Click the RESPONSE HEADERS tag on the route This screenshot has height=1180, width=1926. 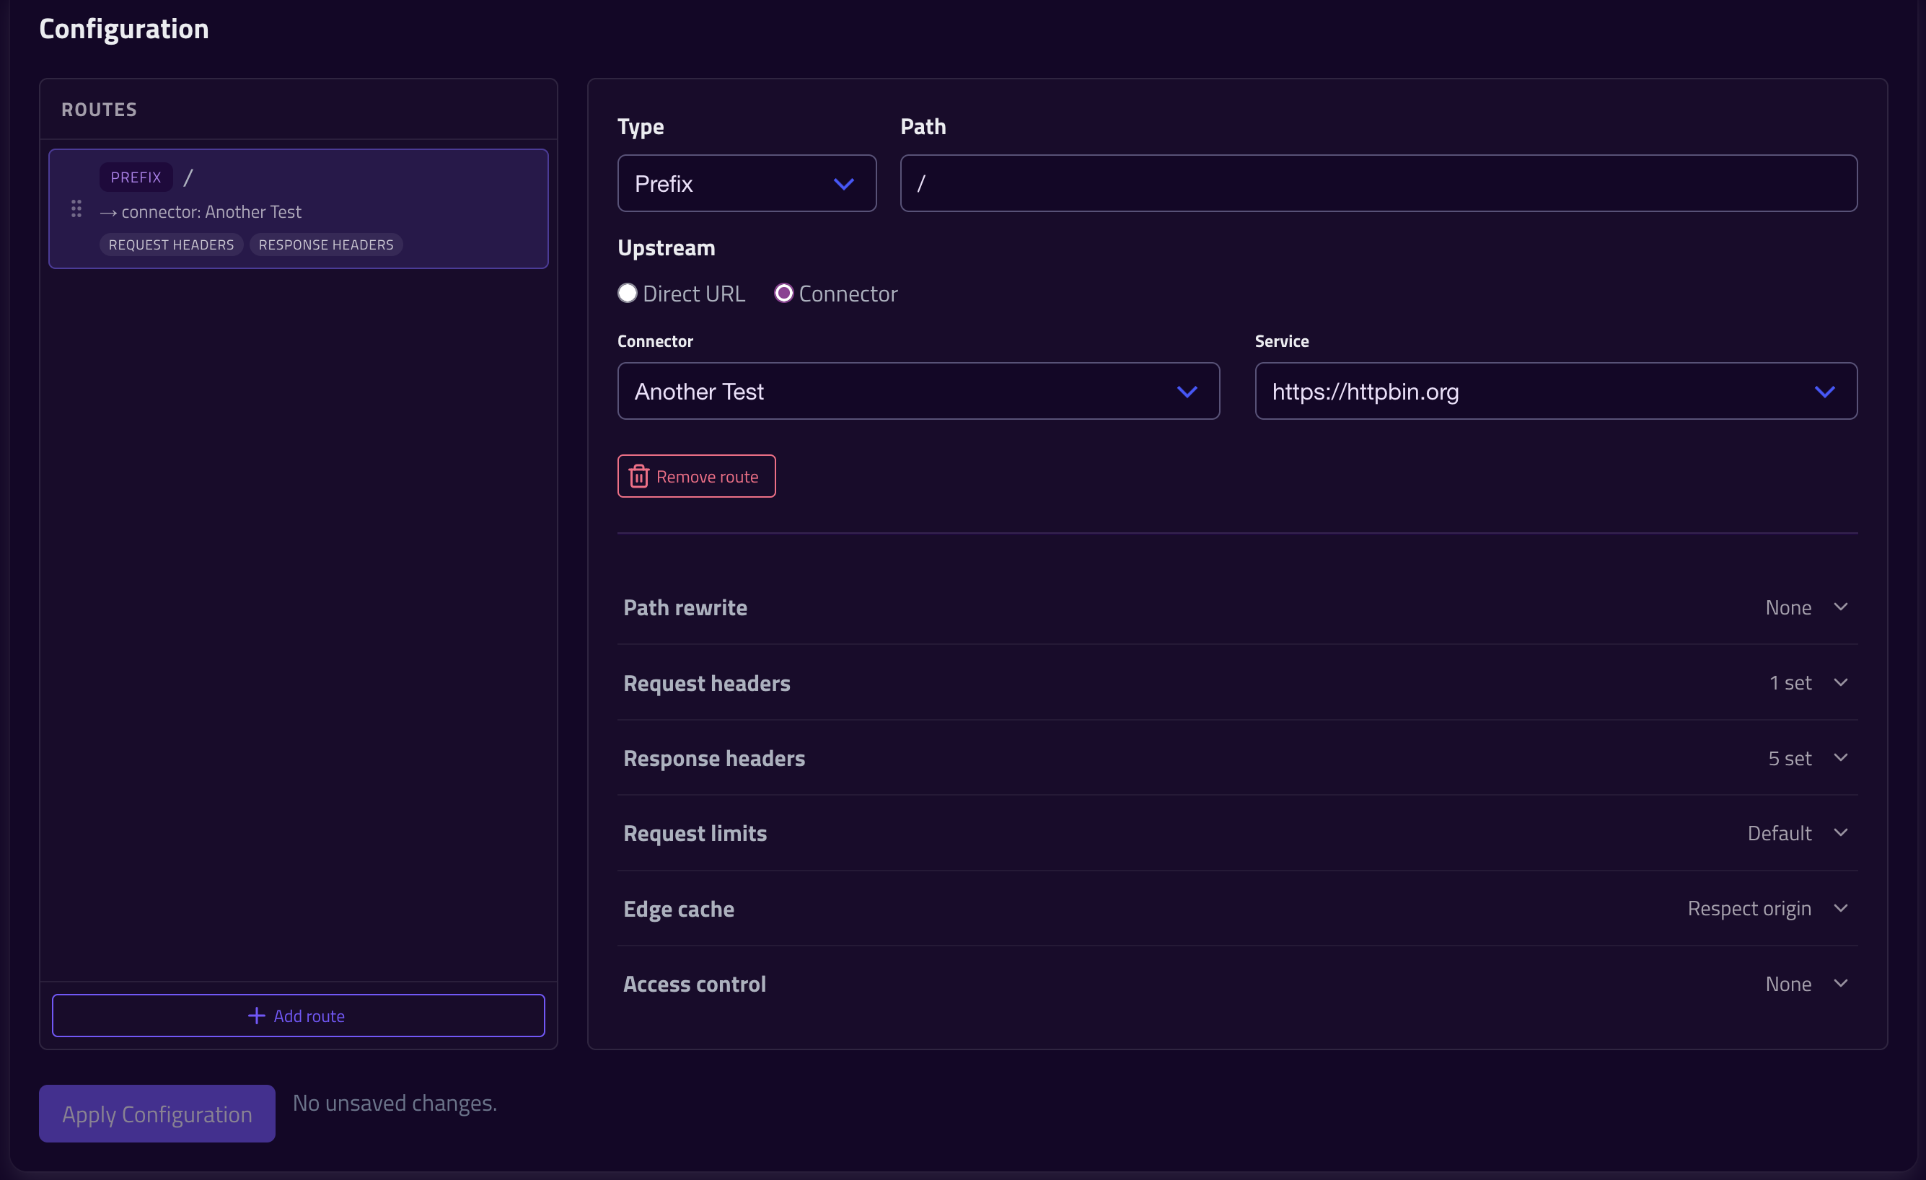[x=326, y=245]
